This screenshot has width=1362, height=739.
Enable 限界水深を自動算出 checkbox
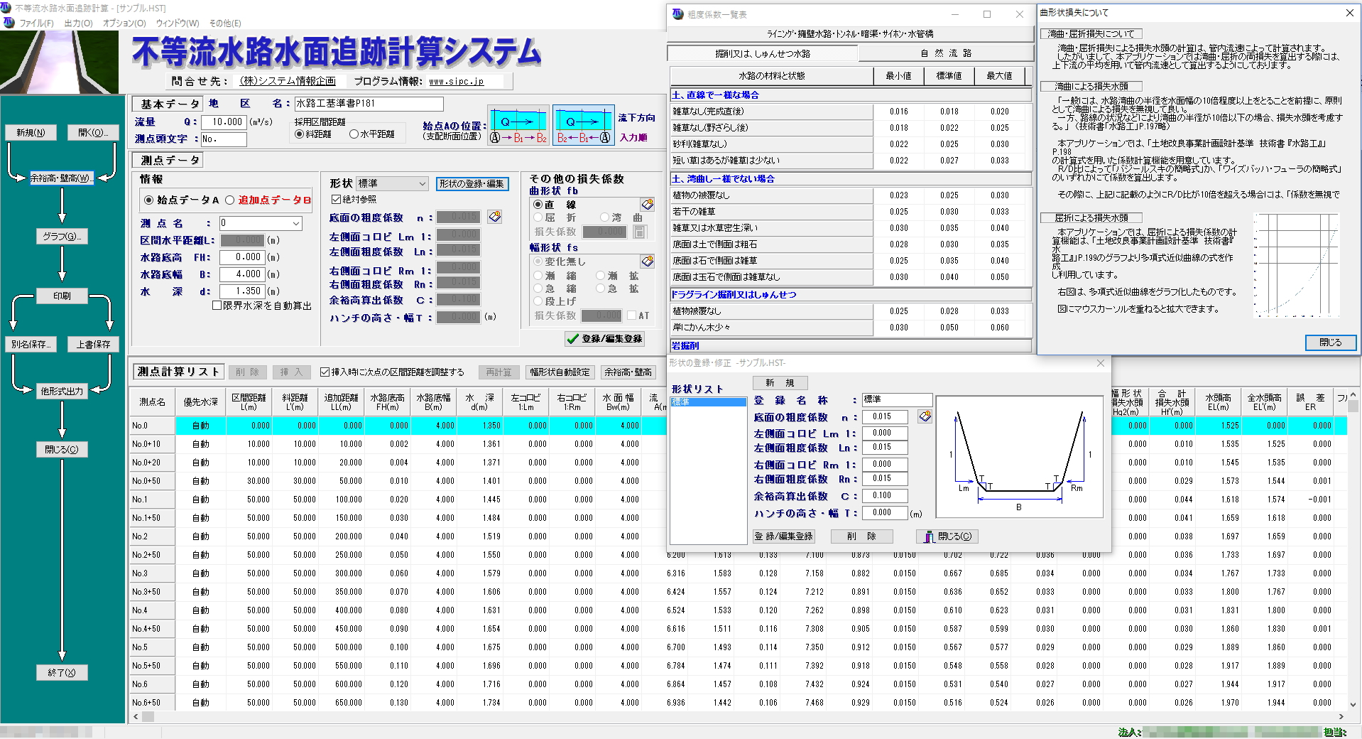pos(217,306)
